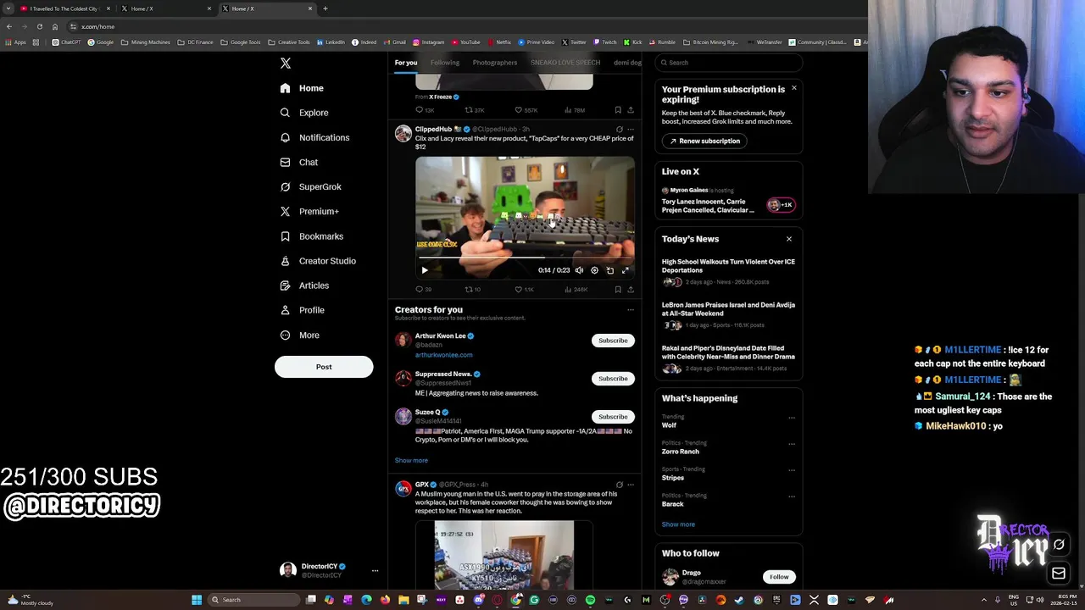Switch to the Photographers tab
The image size is (1085, 610).
click(x=494, y=63)
